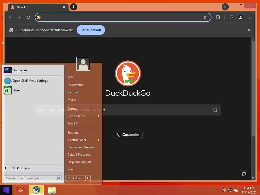This screenshot has width=260, height=195.
Task: Click the DuckDuckGo search magnifier icon
Action: [x=215, y=110]
